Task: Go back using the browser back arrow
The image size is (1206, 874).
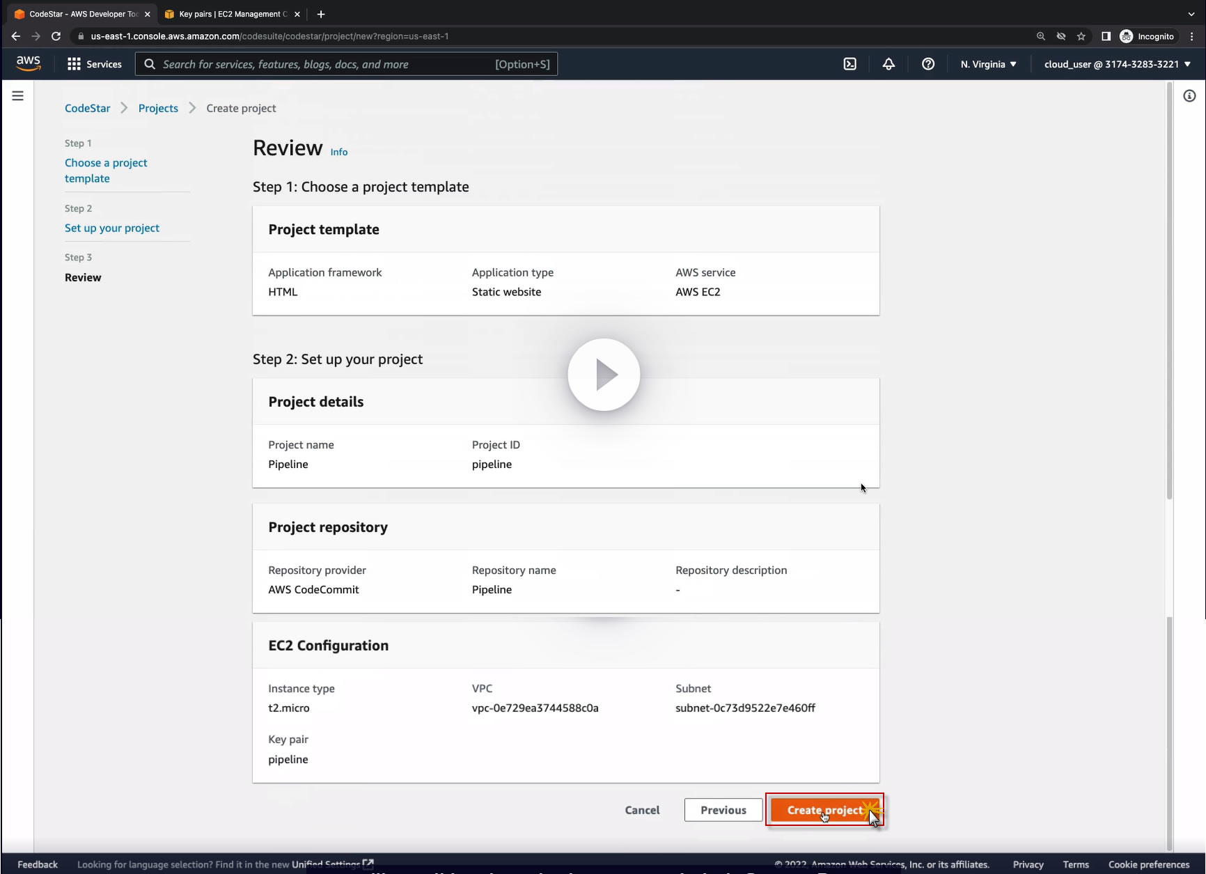Action: (15, 36)
